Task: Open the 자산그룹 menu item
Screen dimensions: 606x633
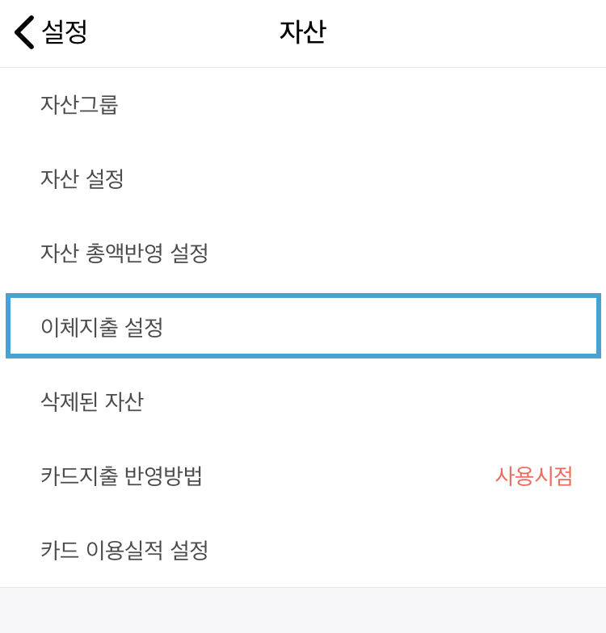Action: (79, 105)
